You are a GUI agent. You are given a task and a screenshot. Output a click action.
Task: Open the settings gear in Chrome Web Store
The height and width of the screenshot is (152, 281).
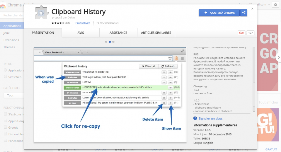(x=275, y=5)
